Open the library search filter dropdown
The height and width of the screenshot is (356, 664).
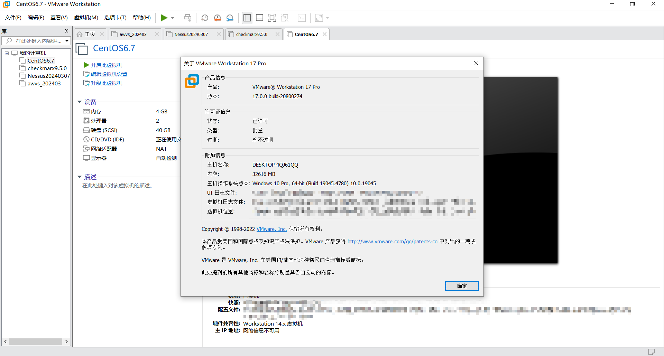click(67, 41)
